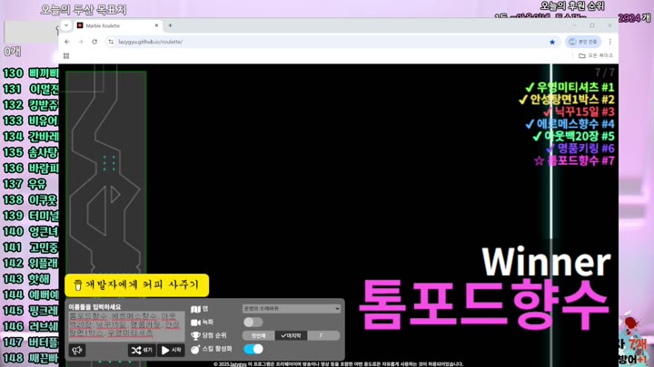Screen dimensions: 654x367
Task: Click the large winner name 톰포드향수
Action: click(x=484, y=305)
